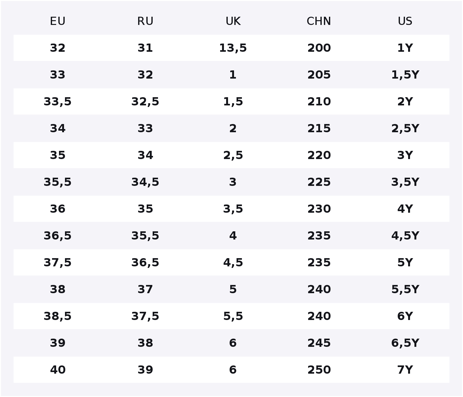Click EU size 32 cell

click(58, 48)
